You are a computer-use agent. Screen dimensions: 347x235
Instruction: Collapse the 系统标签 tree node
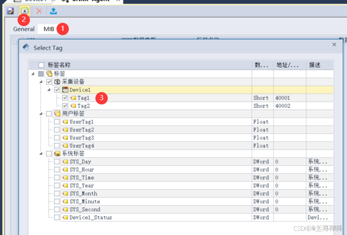coord(41,154)
